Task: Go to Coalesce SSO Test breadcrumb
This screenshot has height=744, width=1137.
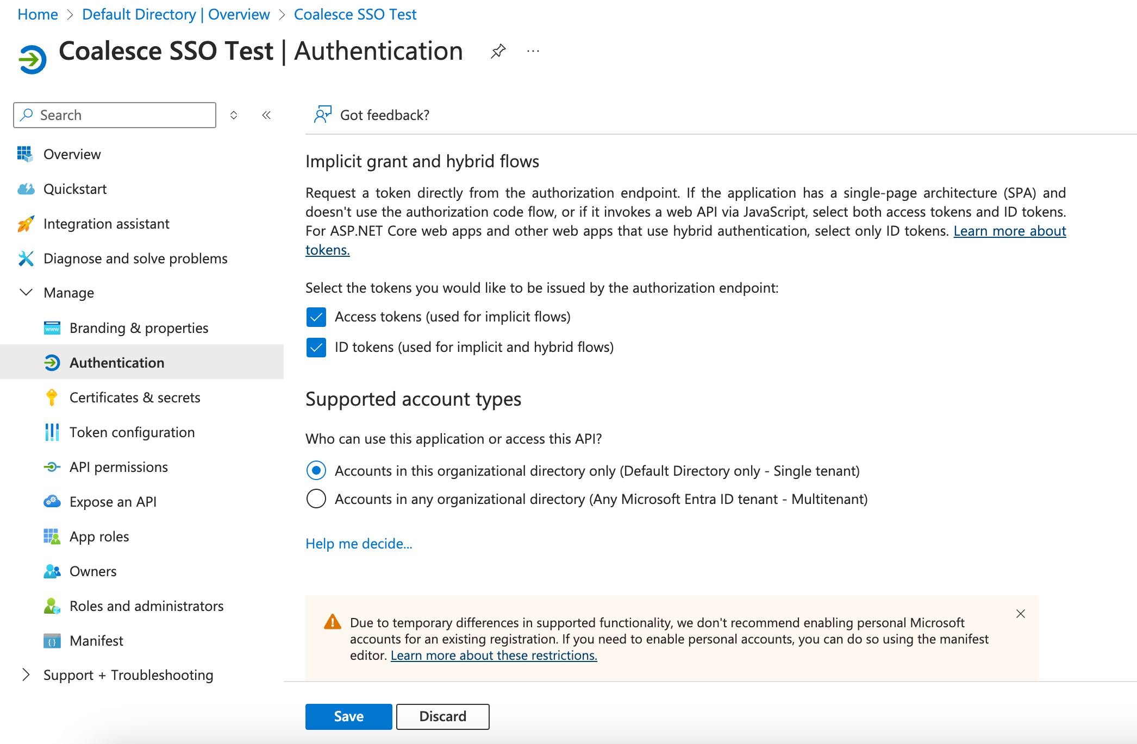Action: point(355,15)
